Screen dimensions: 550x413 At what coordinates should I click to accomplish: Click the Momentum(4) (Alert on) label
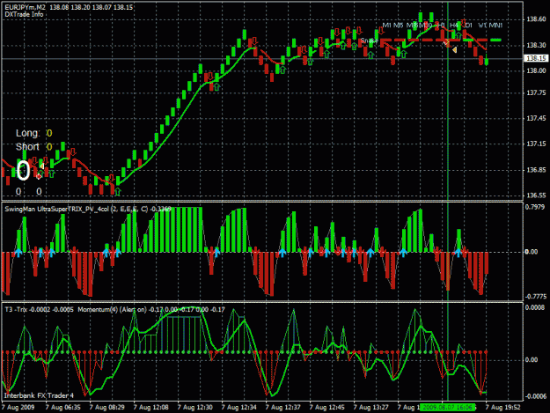pyautogui.click(x=112, y=309)
